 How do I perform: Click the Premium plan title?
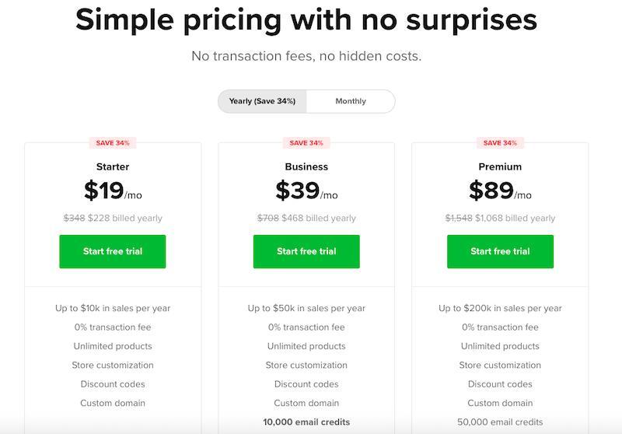point(500,166)
